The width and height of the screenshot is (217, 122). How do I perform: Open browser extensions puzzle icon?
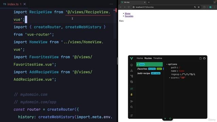(204, 7)
